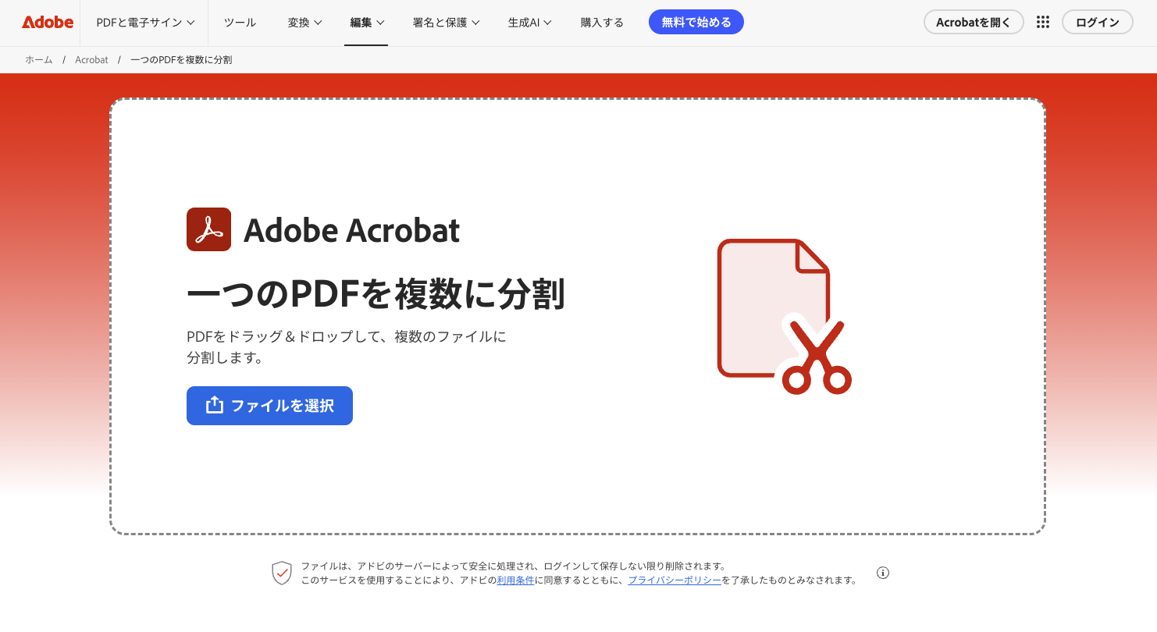Expand the 署名と保護 menu
1157x632 pixels.
[x=447, y=23]
